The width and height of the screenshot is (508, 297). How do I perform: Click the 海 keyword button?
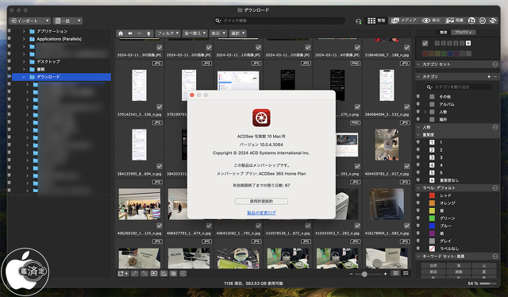point(459,265)
